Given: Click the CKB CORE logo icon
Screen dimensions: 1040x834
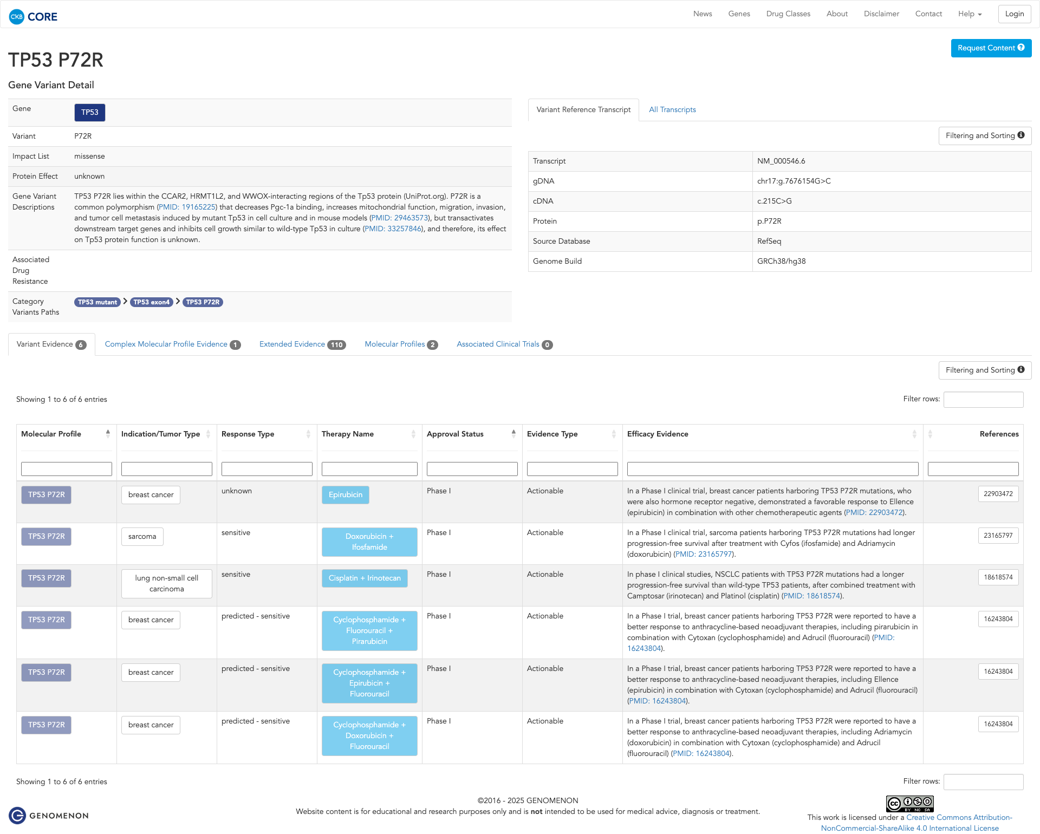Looking at the screenshot, I should tap(17, 17).
